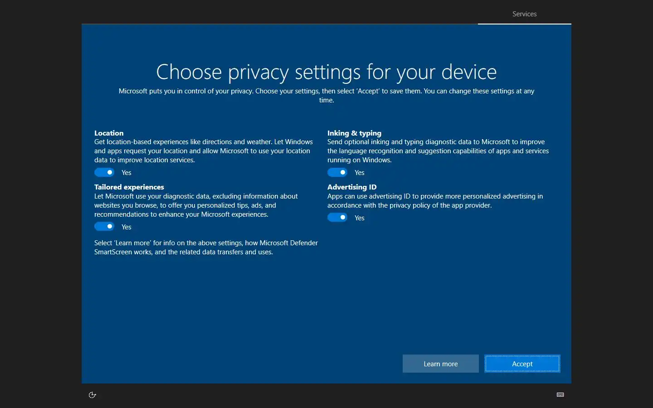Screen dimensions: 653x408
Task: Click the Yes label beside Tailored experiences toggle
Action: coord(127,227)
